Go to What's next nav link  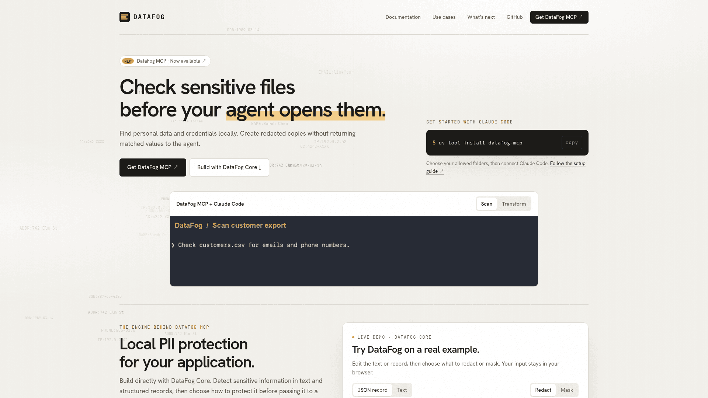tap(481, 17)
